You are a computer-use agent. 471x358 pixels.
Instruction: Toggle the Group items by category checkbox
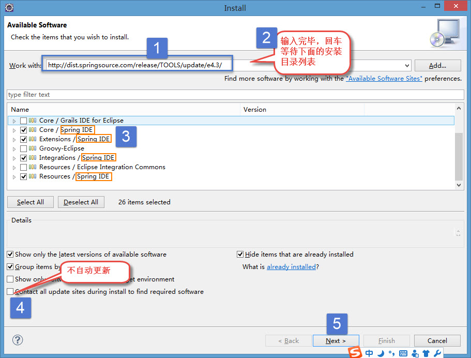pyautogui.click(x=10, y=266)
